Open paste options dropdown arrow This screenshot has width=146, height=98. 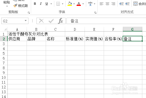(x=7, y=6)
